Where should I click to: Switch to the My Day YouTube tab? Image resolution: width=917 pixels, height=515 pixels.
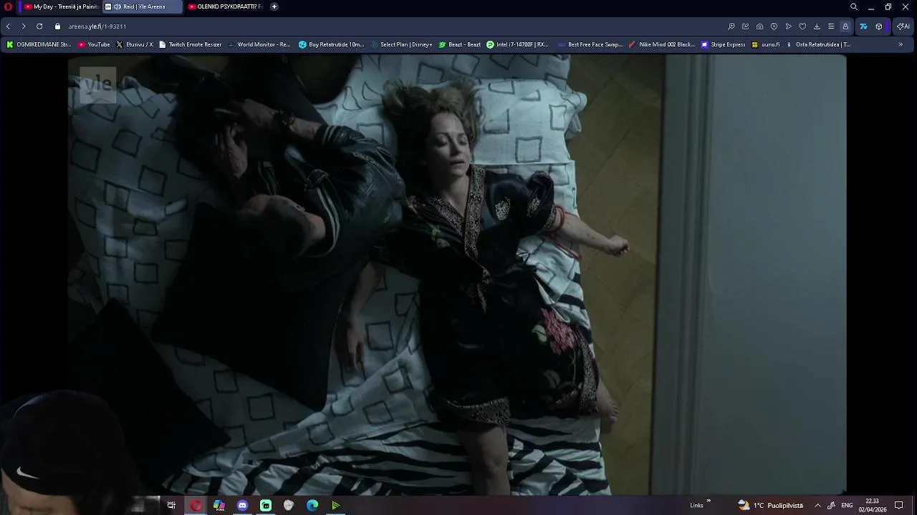pos(60,6)
